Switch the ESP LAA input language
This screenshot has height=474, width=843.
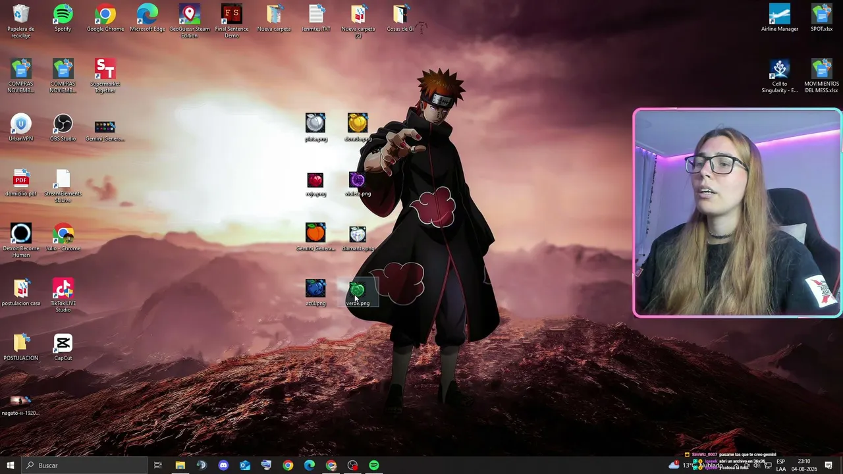pos(780,465)
